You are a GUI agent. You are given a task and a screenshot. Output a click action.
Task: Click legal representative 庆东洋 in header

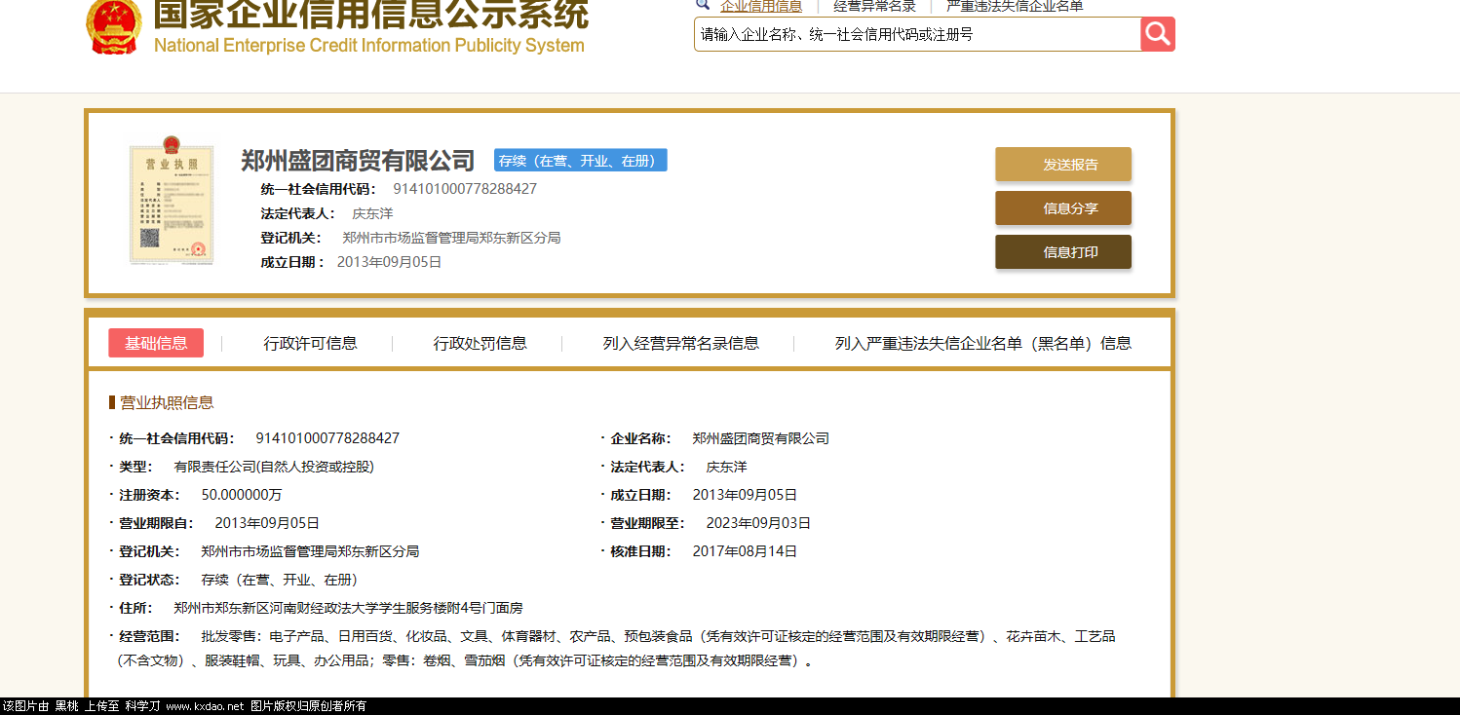pos(372,213)
